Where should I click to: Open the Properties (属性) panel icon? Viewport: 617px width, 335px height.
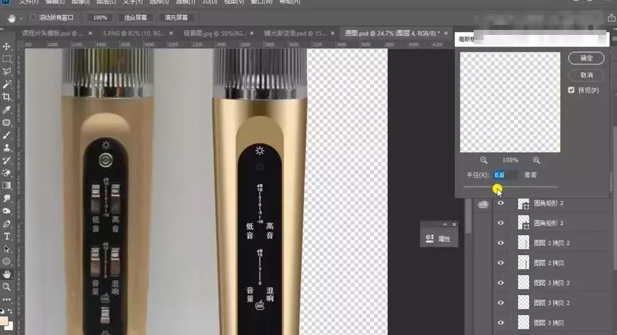[429, 238]
